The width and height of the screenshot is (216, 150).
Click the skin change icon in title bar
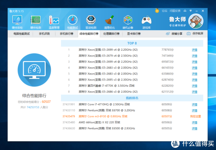pos(185,10)
